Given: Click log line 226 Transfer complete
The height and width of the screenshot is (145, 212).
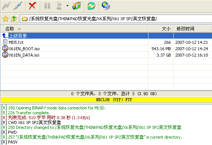Looking at the screenshot, I should pyautogui.click(x=26, y=113).
